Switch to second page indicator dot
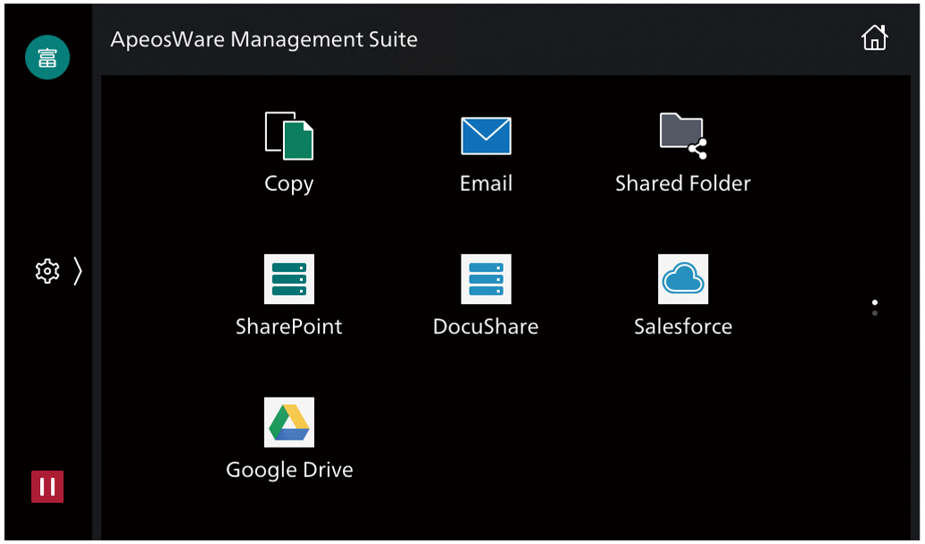The height and width of the screenshot is (544, 925). [x=874, y=314]
